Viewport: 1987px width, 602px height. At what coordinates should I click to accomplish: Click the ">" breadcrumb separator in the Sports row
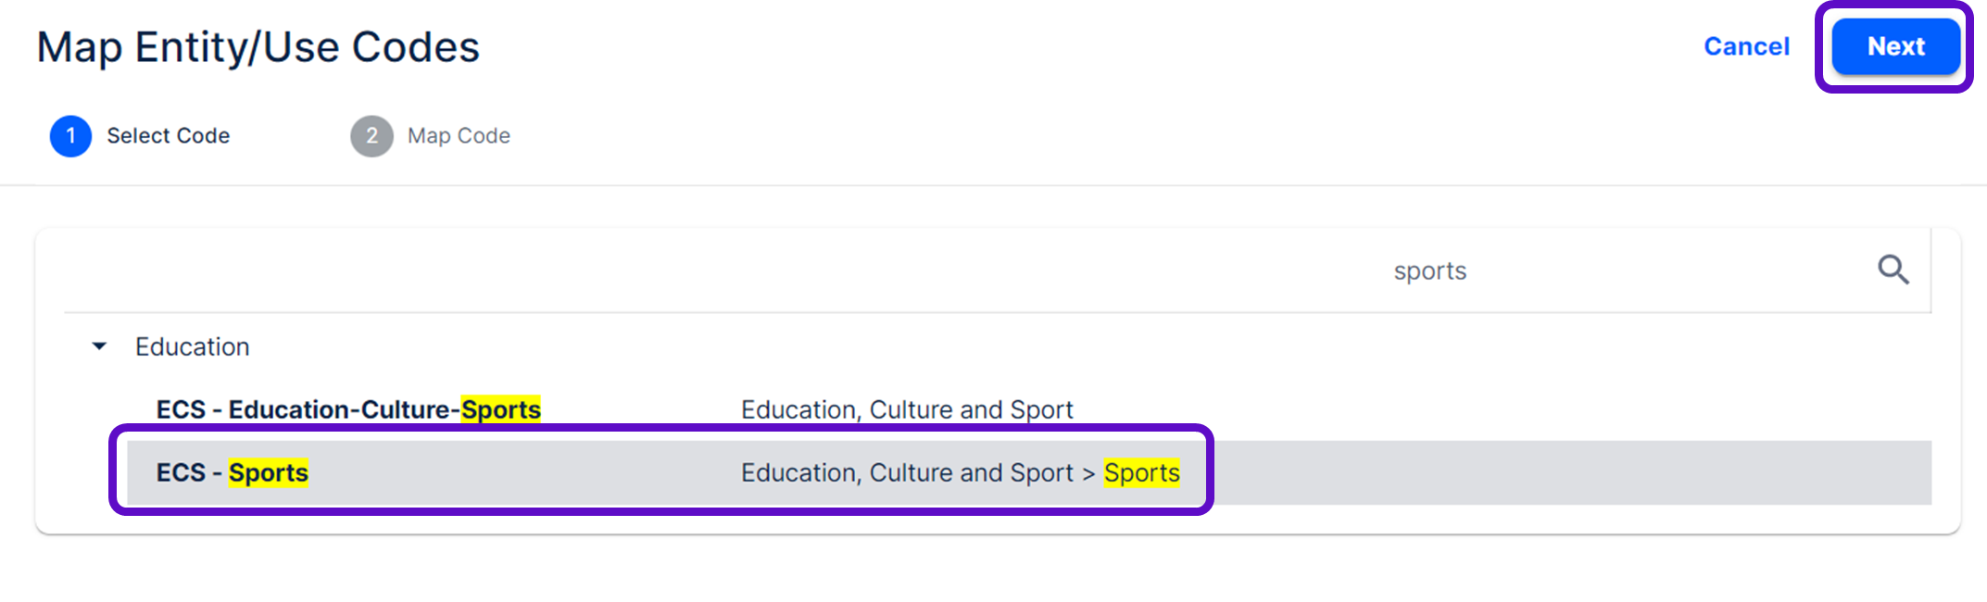pos(1088,473)
